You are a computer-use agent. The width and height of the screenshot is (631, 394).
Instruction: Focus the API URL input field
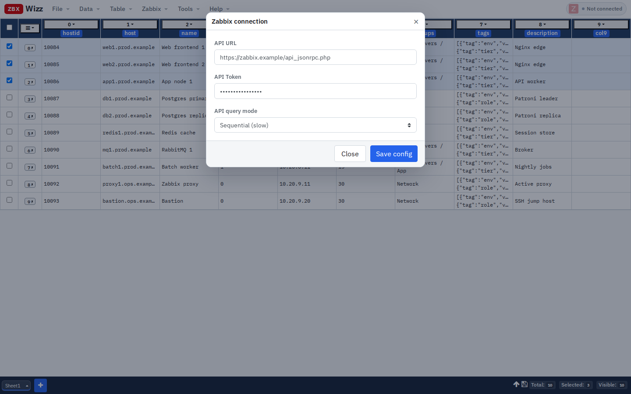(315, 57)
